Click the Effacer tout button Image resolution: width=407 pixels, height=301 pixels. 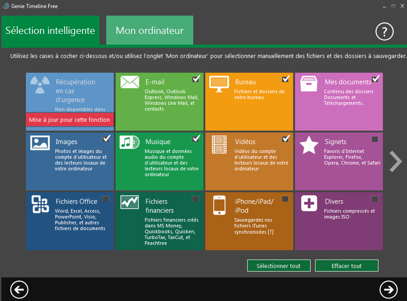(346, 266)
